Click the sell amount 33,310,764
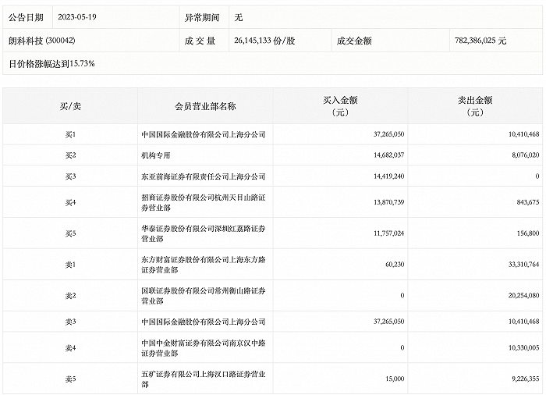 (x=517, y=265)
